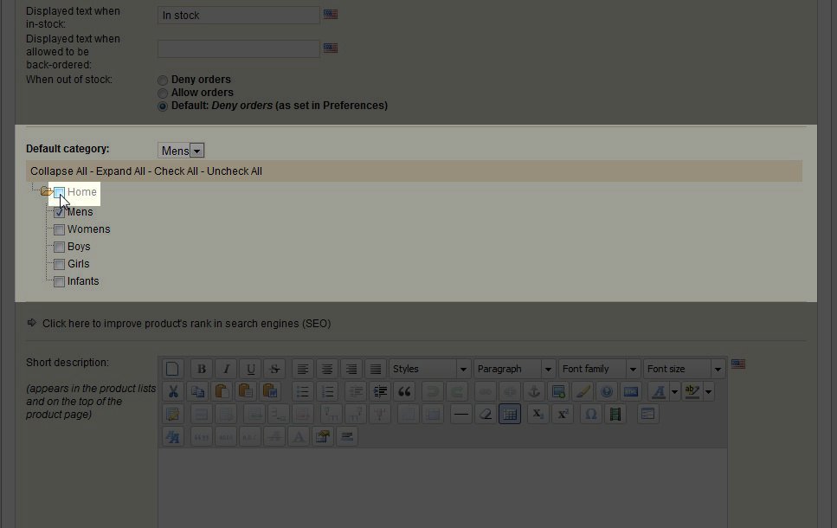The height and width of the screenshot is (528, 837).
Task: Click the subscript icon
Action: (538, 414)
